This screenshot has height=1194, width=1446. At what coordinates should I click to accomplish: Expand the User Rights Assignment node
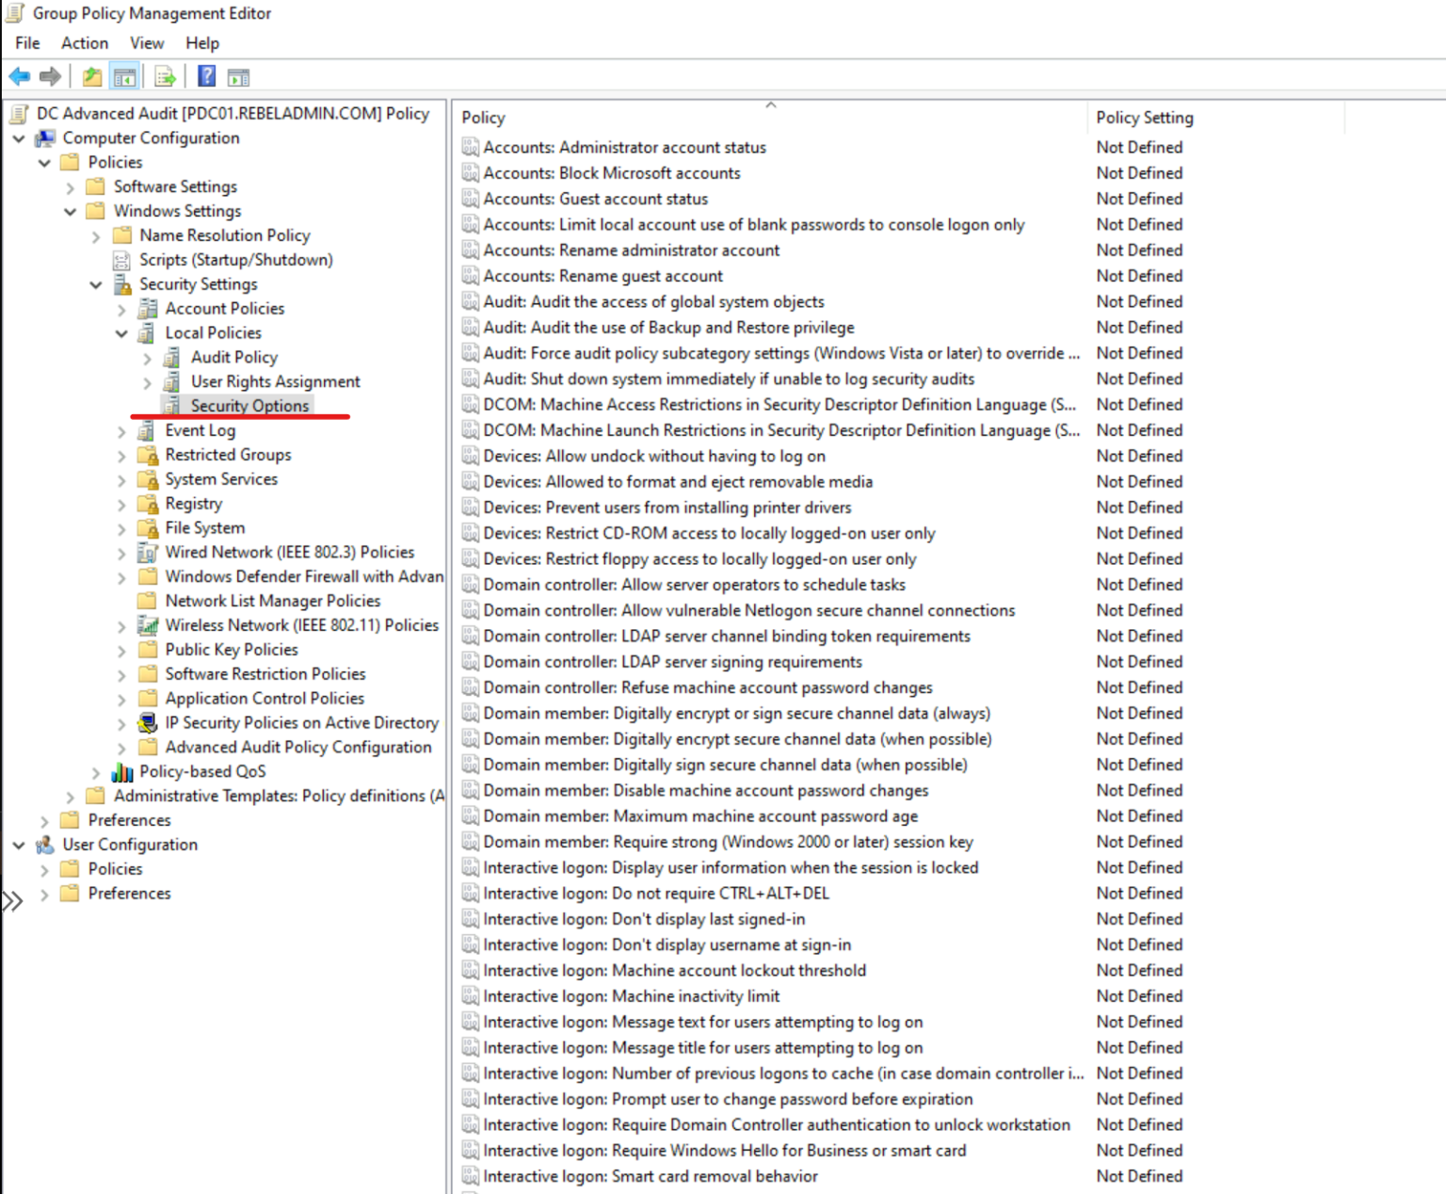tap(148, 381)
